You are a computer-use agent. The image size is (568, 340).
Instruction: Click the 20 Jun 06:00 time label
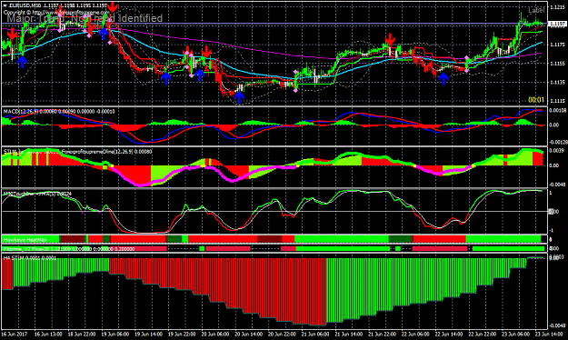tap(215, 334)
